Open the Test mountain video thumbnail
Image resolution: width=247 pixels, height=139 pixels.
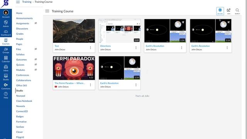pos(74,31)
